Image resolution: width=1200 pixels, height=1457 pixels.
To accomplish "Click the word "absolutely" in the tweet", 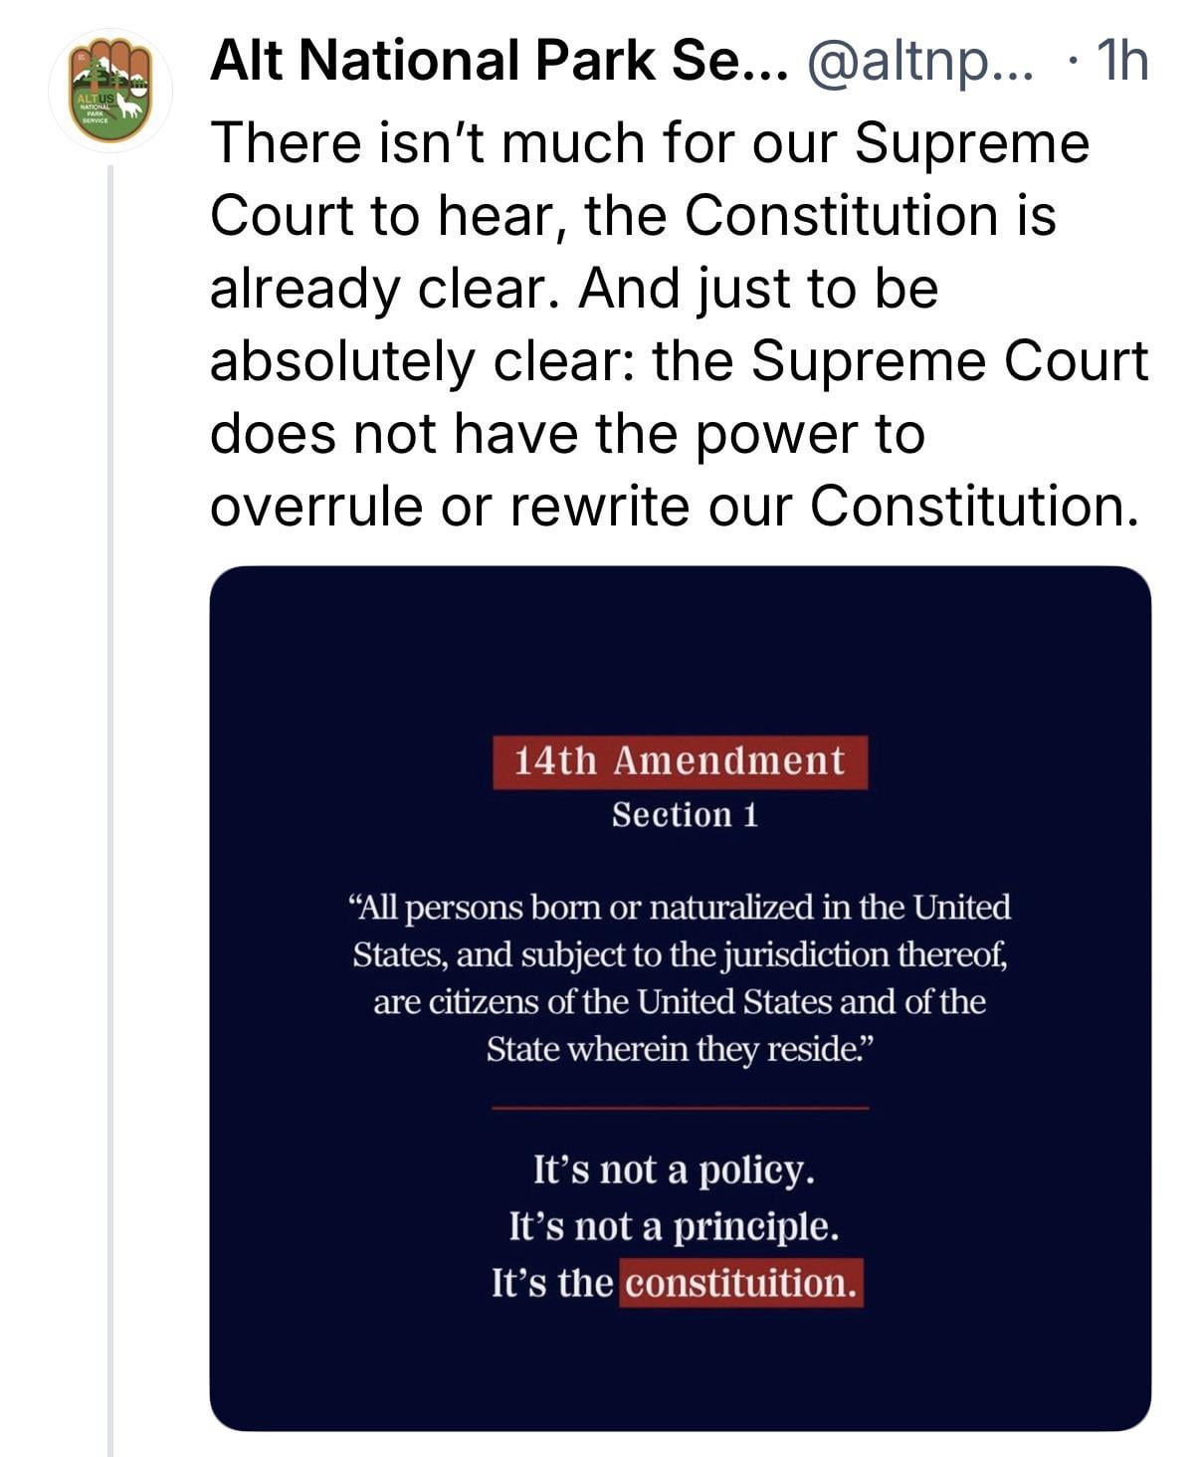I will [x=342, y=361].
